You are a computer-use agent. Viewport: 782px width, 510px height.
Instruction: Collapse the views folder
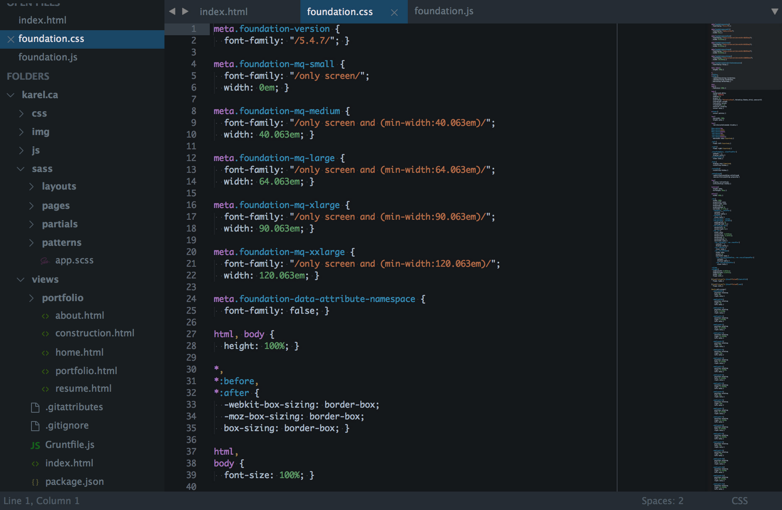click(x=21, y=279)
